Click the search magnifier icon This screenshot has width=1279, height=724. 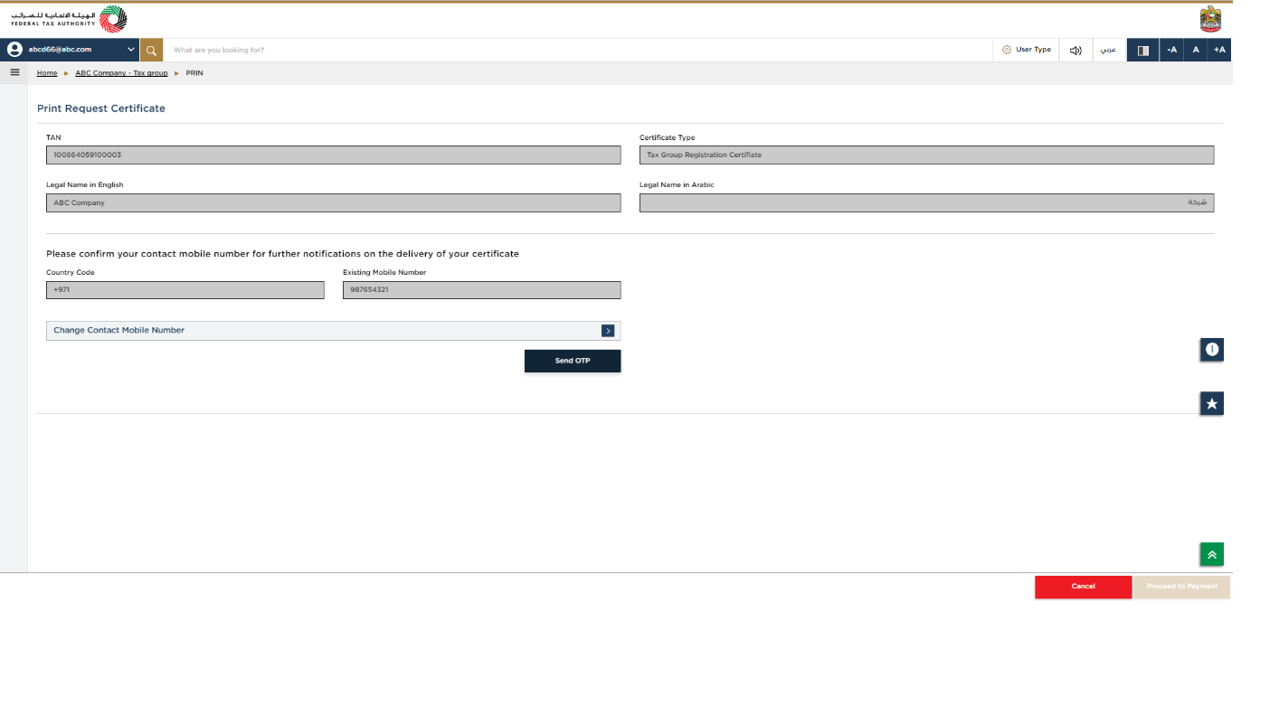coord(151,50)
